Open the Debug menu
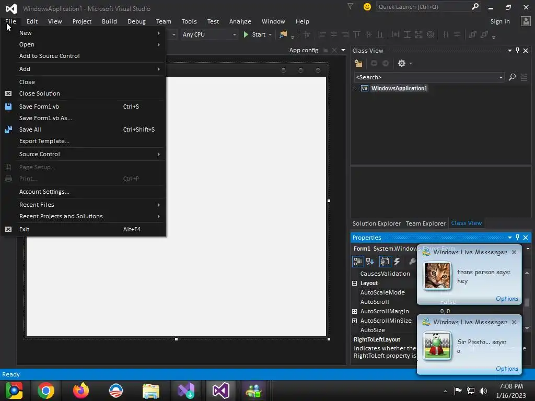 (x=136, y=21)
